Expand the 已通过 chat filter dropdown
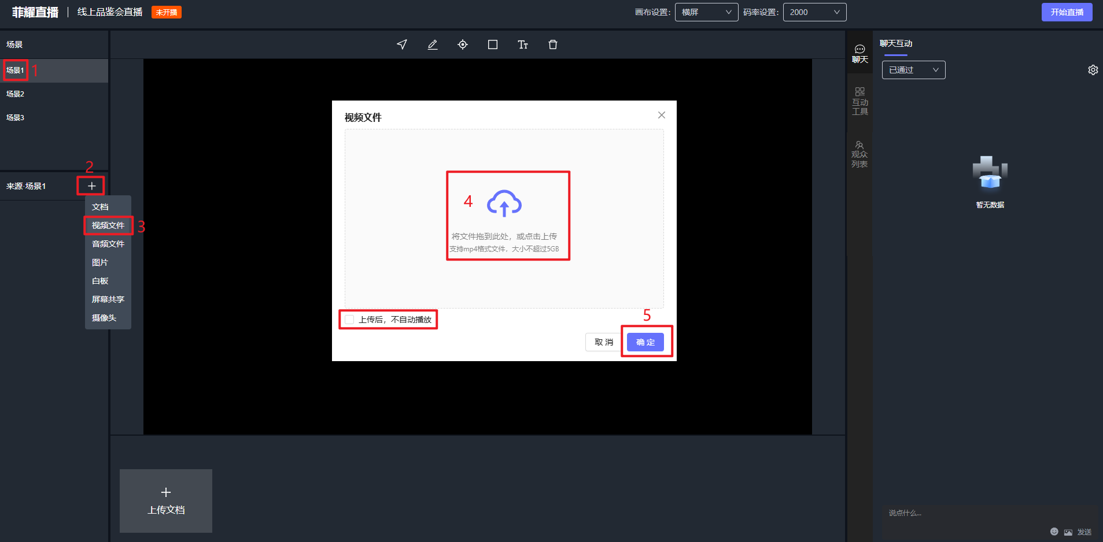The width and height of the screenshot is (1103, 542). [913, 70]
